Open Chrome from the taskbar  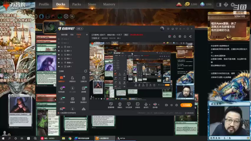(x=70, y=138)
